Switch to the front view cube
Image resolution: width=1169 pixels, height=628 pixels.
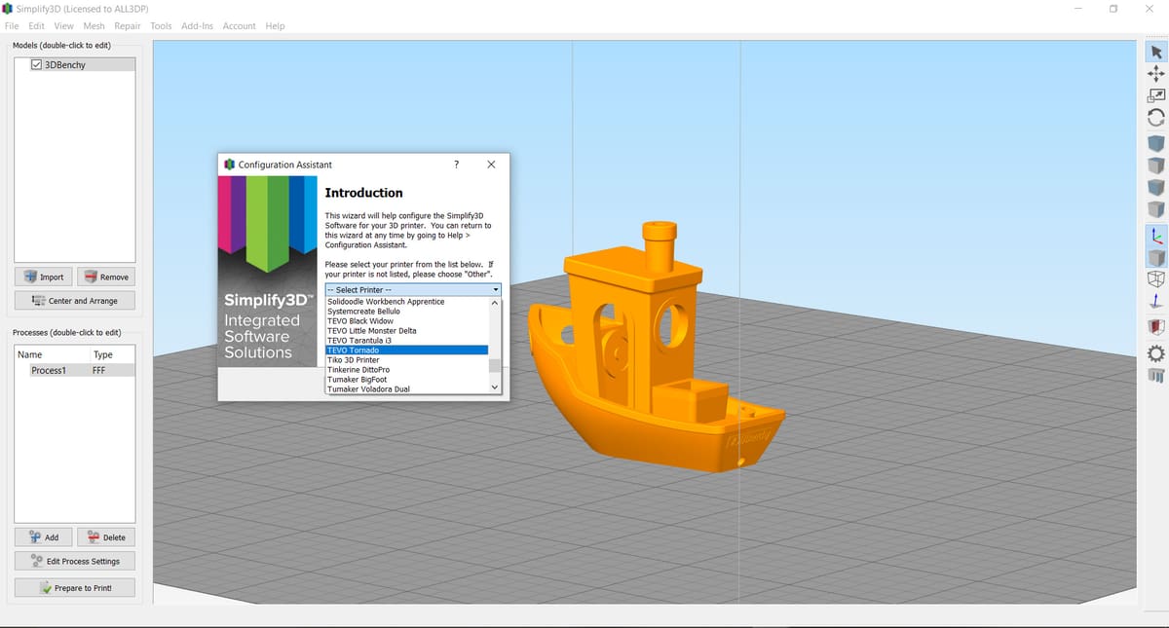pos(1156,186)
